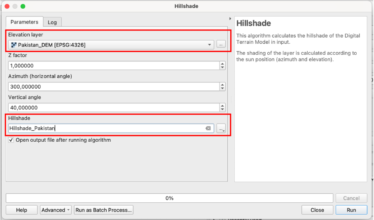Viewport: 374px width, 220px height.
Task: Toggle Open output file after running algorithm
Action: click(x=11, y=140)
